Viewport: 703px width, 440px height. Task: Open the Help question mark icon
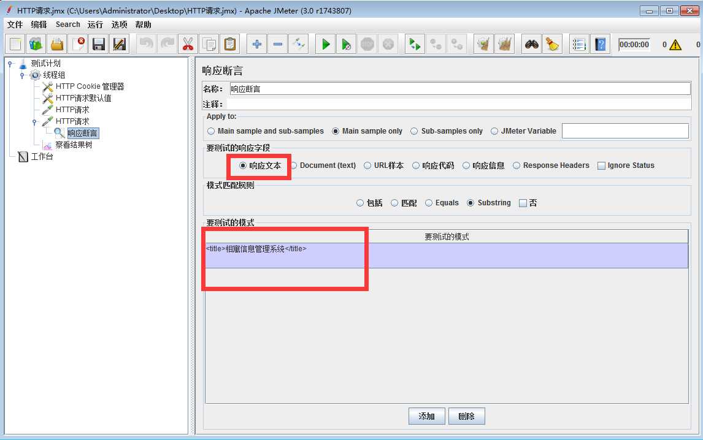(x=601, y=44)
